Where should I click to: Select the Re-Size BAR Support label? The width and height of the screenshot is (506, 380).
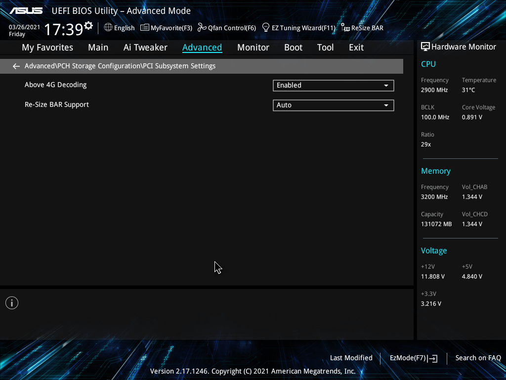tap(57, 105)
